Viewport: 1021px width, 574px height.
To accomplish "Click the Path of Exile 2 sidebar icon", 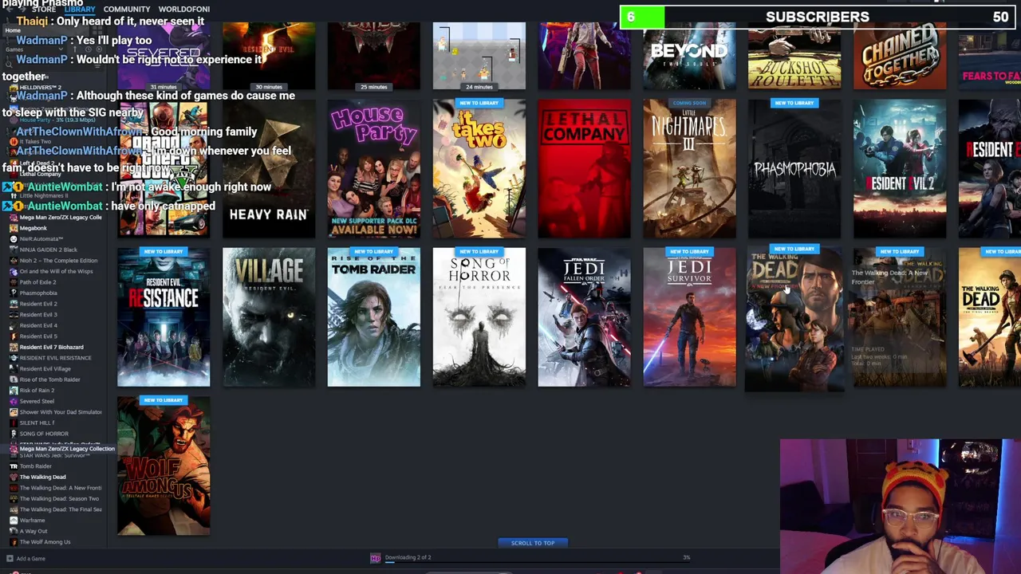I will pyautogui.click(x=14, y=282).
